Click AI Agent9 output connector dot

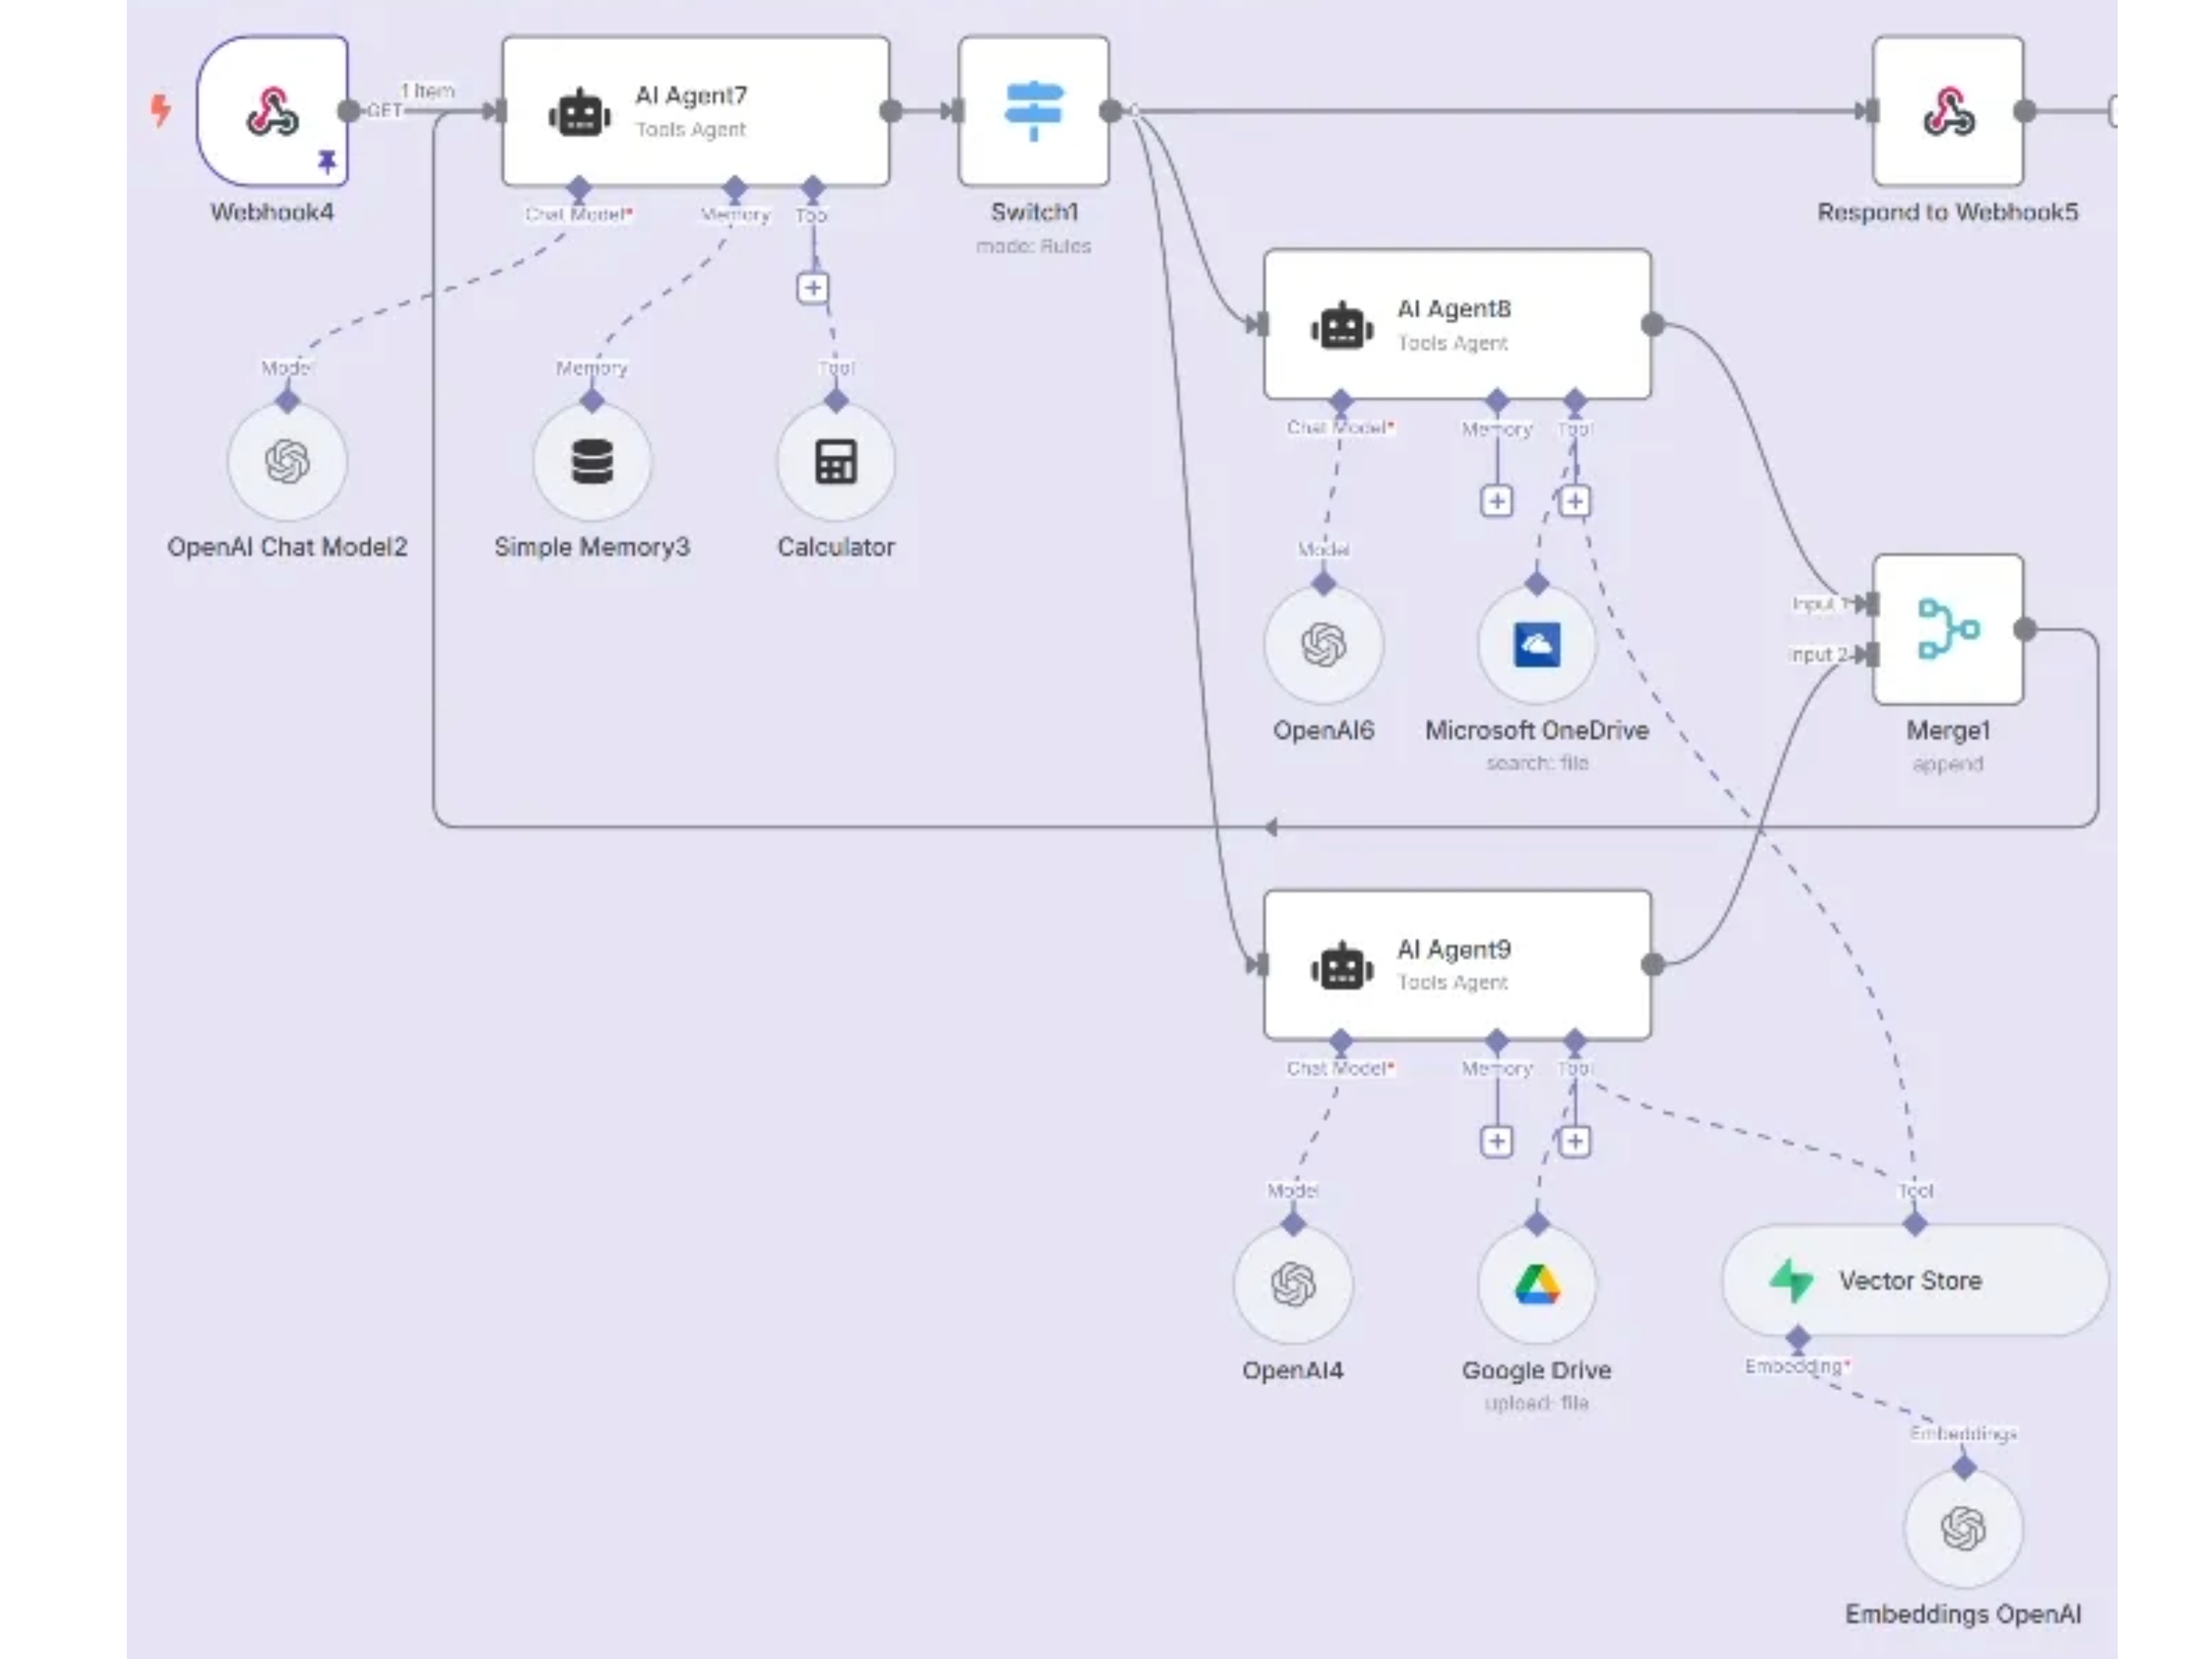pos(1653,964)
